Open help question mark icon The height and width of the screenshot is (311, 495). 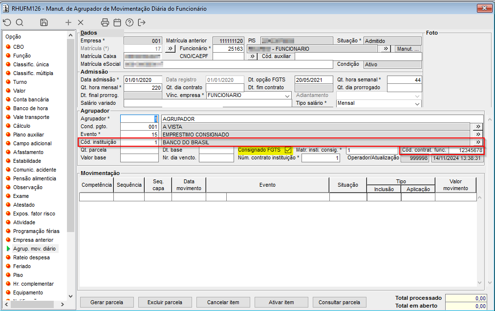(129, 22)
